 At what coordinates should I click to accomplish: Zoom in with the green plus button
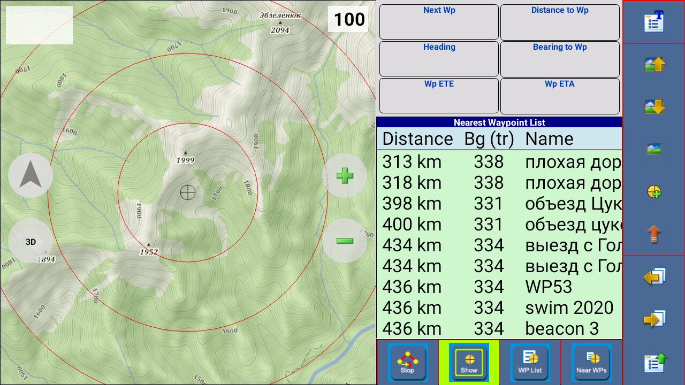point(345,175)
